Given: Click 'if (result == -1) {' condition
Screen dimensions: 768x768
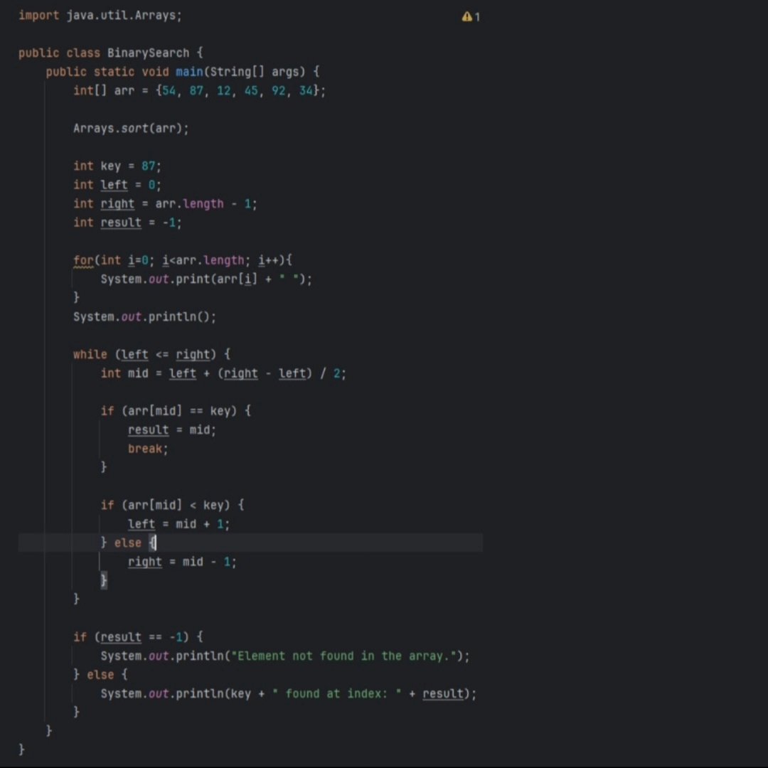Looking at the screenshot, I should pos(138,637).
